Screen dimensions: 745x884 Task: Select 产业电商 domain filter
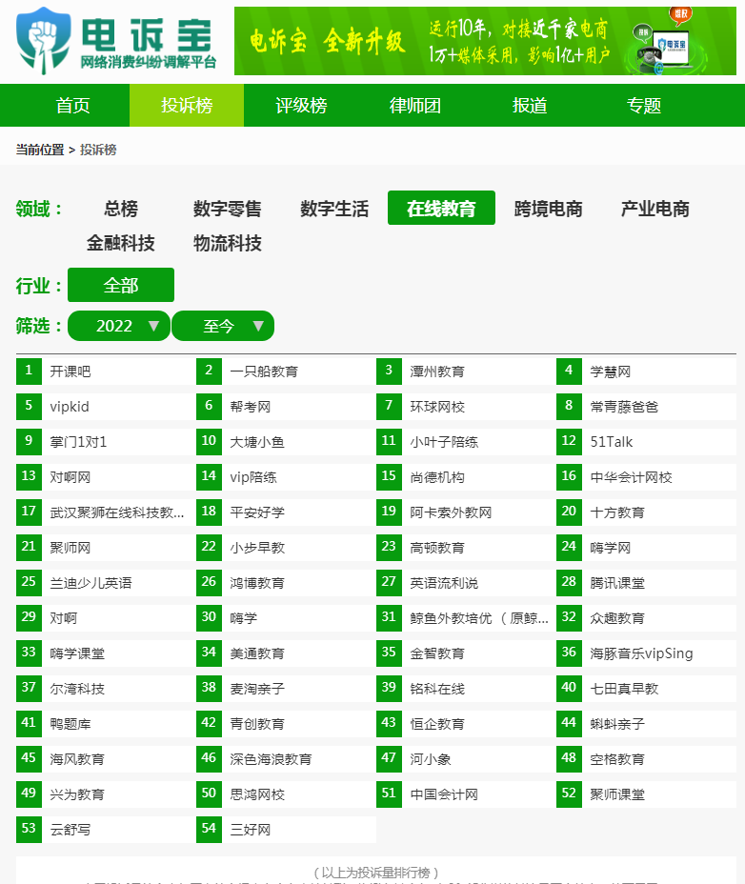click(x=655, y=209)
